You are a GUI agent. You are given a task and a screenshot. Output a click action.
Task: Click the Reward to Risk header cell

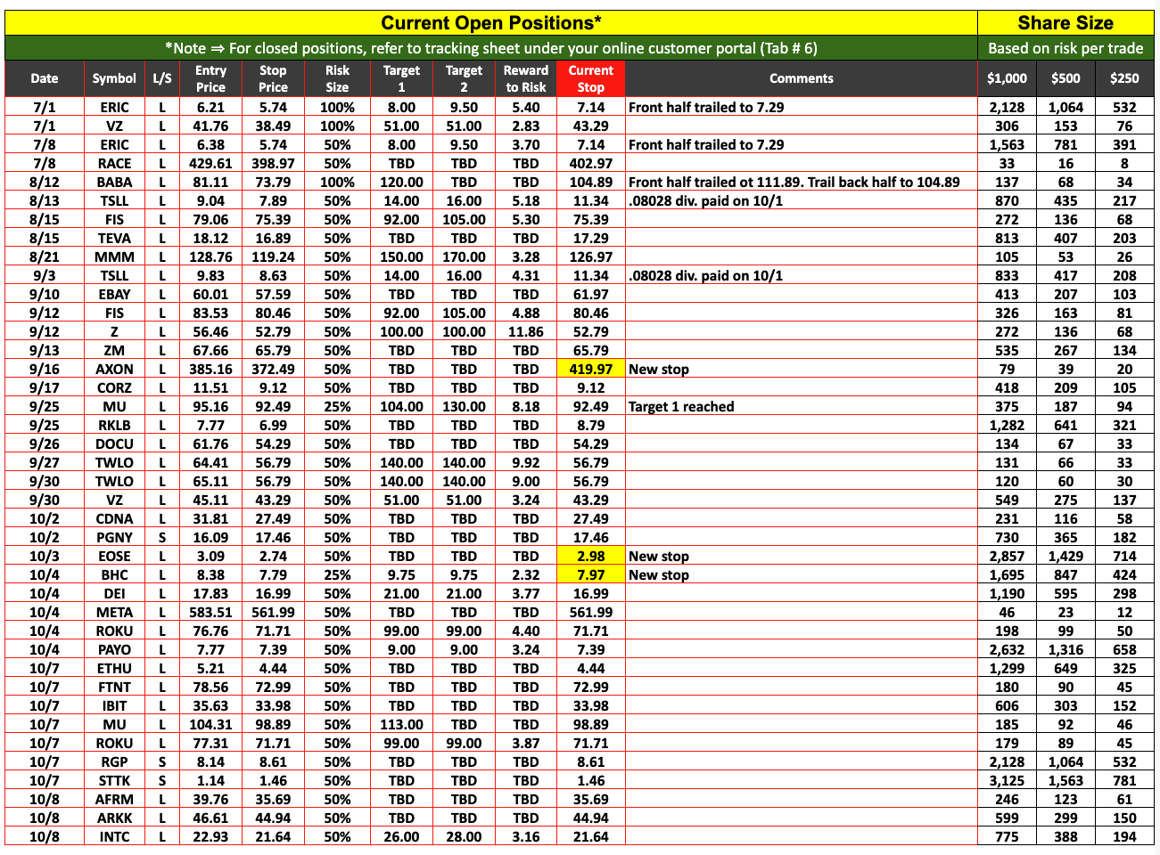(525, 78)
